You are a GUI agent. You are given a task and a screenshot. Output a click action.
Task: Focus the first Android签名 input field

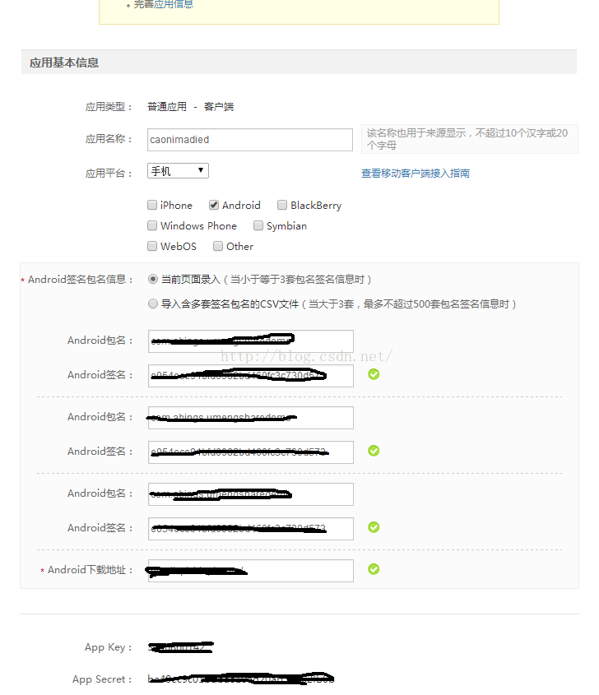[x=251, y=376]
